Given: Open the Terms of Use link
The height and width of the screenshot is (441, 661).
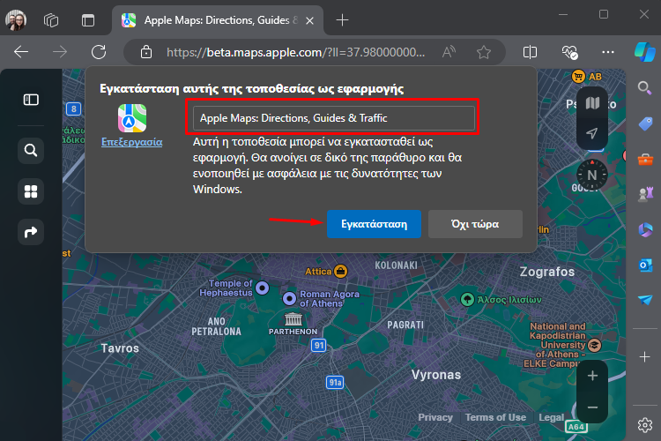Looking at the screenshot, I should pyautogui.click(x=495, y=417).
